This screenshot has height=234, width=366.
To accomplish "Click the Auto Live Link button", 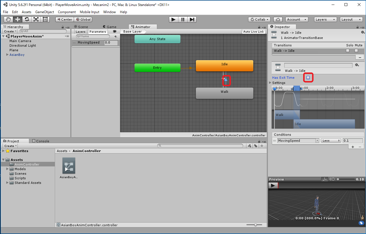I will (x=253, y=32).
